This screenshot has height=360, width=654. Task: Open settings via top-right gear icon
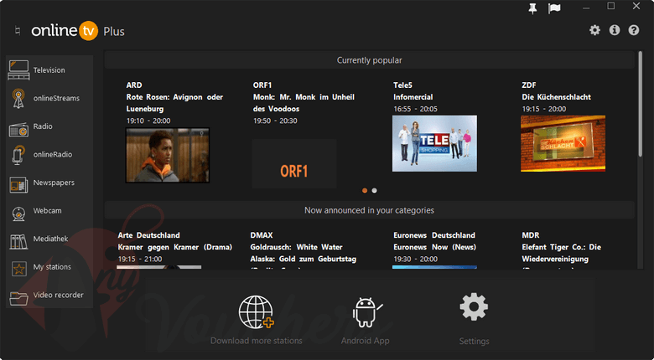point(594,30)
